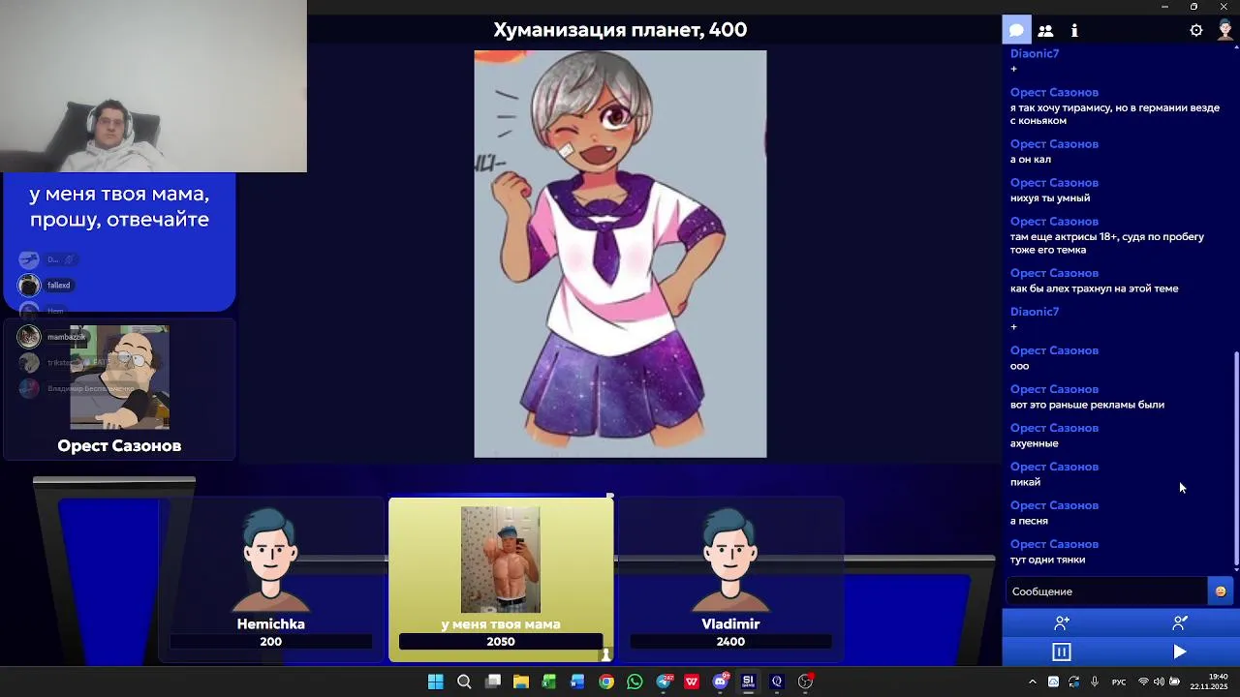
Task: Open the game info tab icon
Action: point(1074,30)
